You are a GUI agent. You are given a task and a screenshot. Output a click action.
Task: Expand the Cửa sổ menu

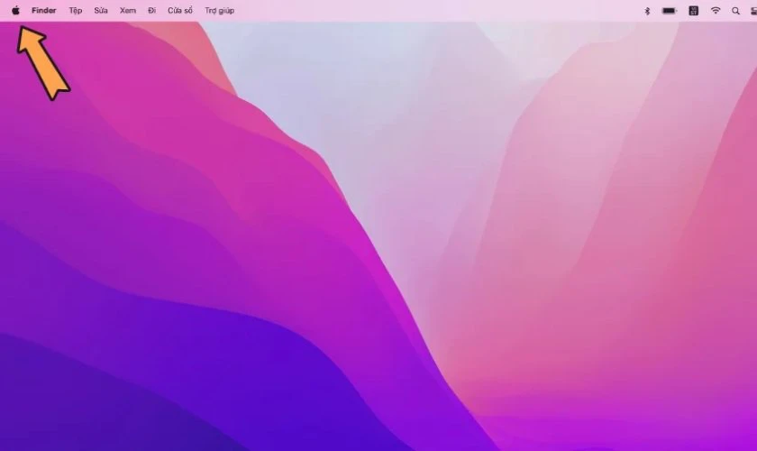[x=180, y=11]
